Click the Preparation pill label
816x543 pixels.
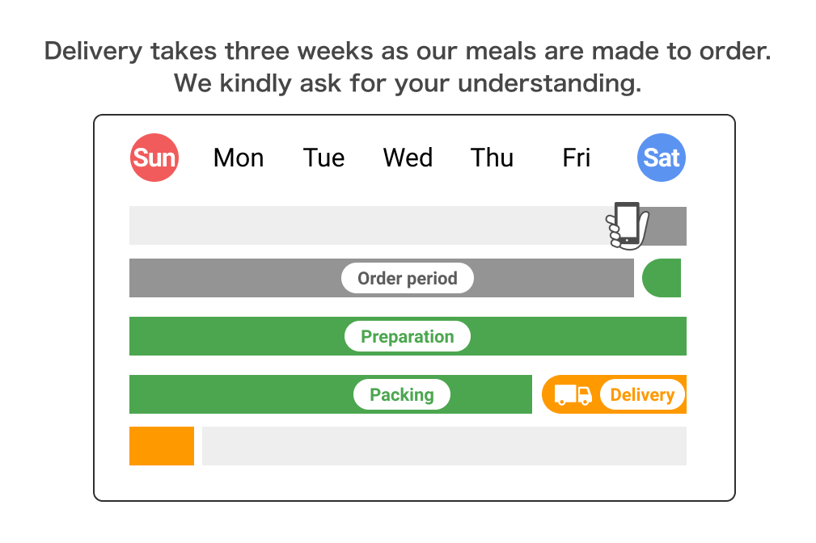coord(408,336)
